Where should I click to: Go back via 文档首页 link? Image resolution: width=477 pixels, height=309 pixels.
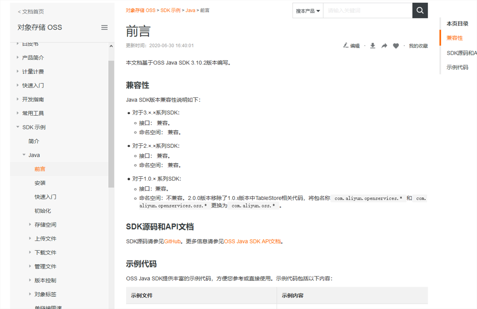tap(31, 11)
